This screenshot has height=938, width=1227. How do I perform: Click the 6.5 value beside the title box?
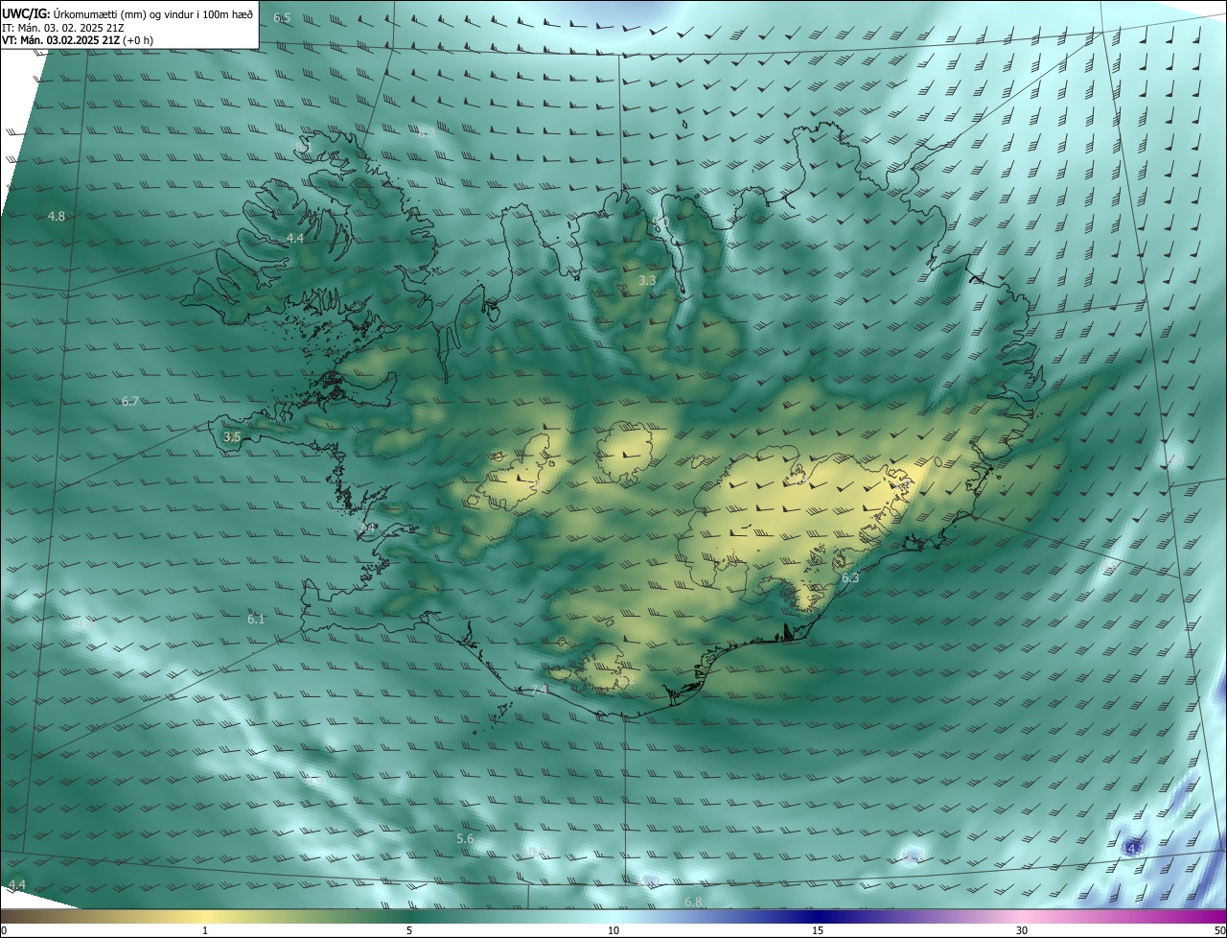click(x=282, y=18)
